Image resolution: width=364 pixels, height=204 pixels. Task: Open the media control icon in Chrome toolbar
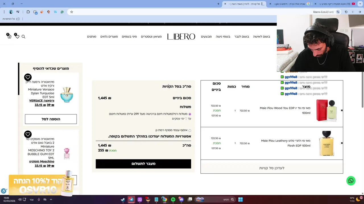point(18,12)
